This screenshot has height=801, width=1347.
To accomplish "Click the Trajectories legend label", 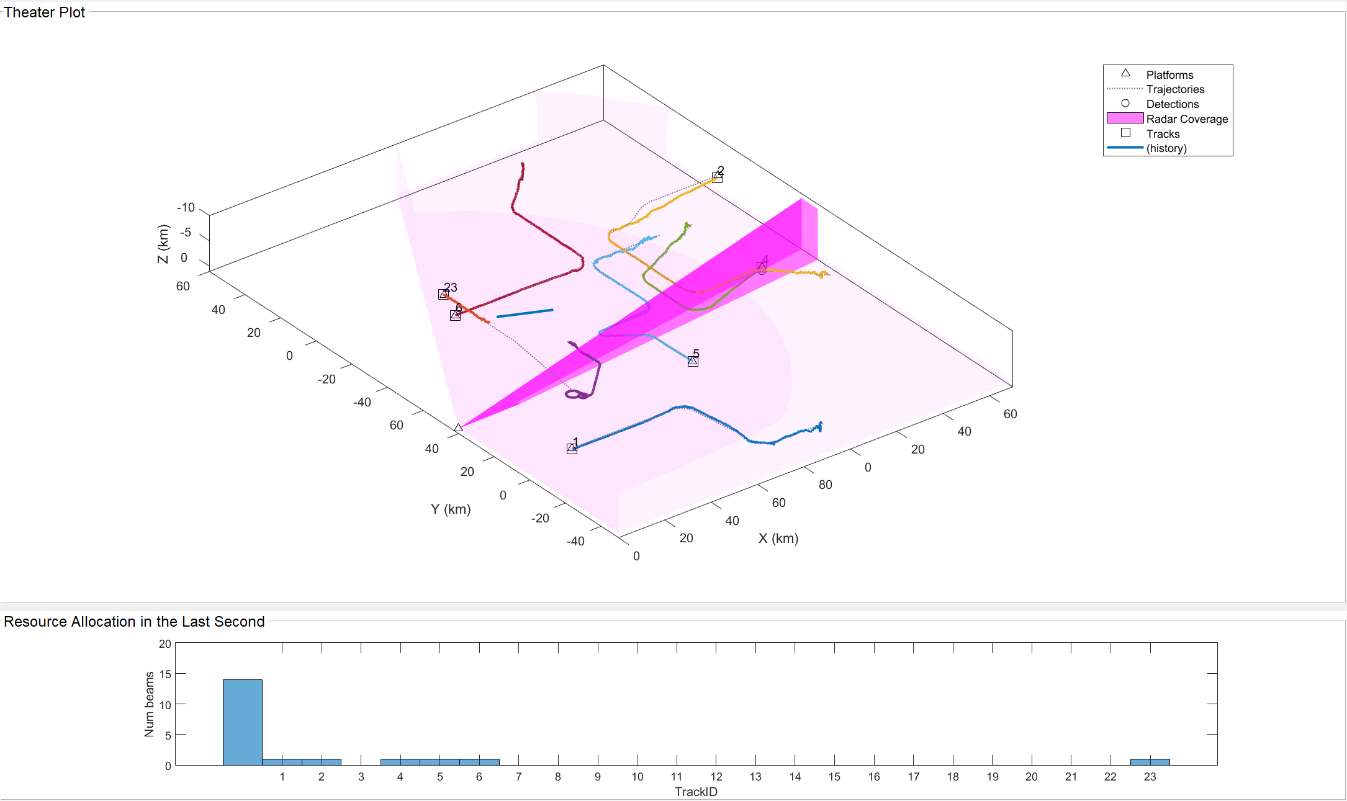I will click(1174, 89).
